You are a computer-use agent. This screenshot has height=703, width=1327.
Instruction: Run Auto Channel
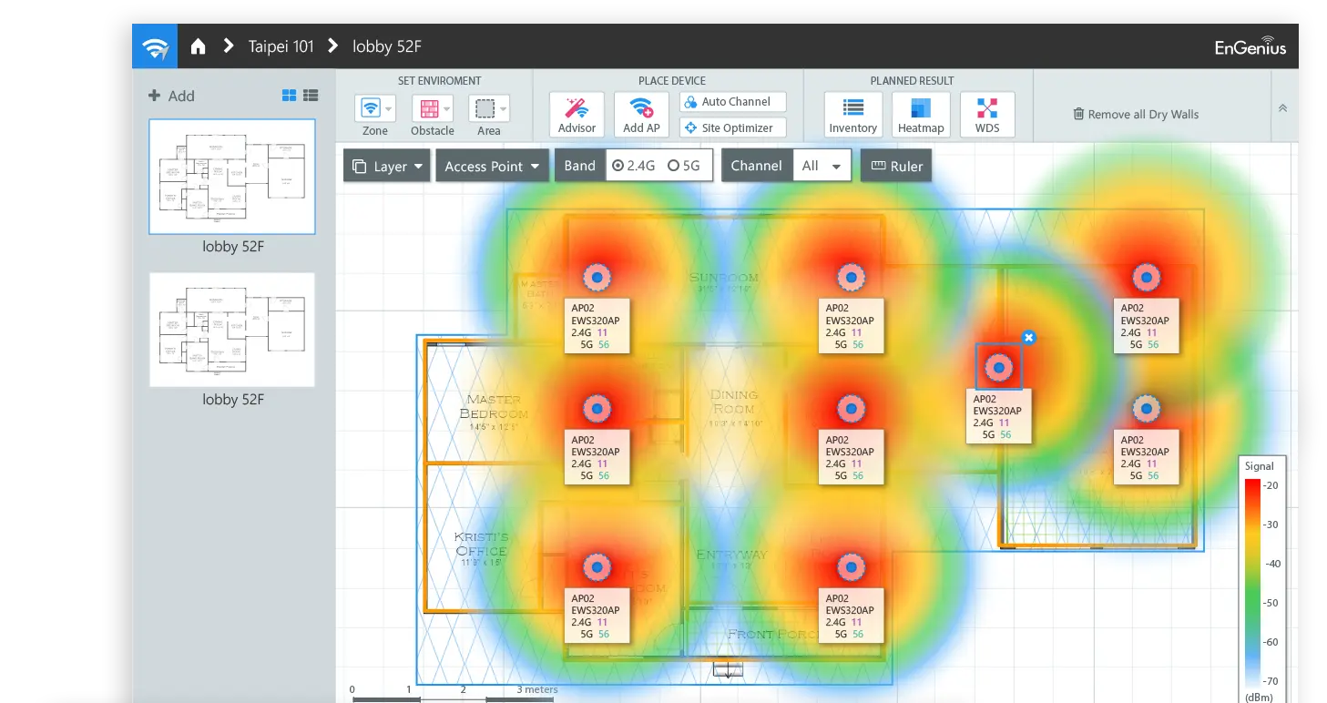(732, 102)
